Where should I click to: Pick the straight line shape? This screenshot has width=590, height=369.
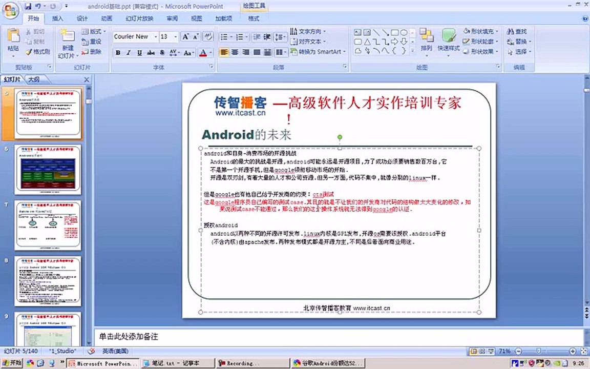pos(376,32)
